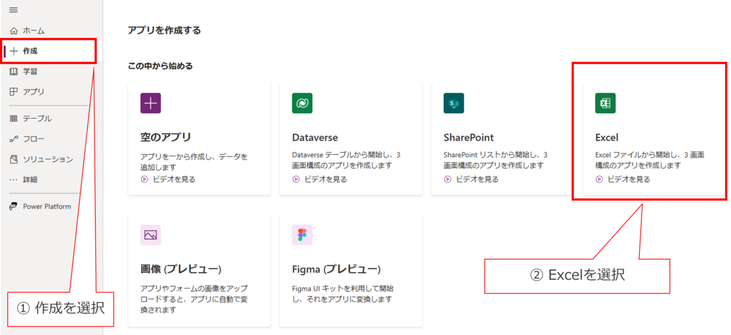
Task: Click the Figma card description text
Action: 343,294
